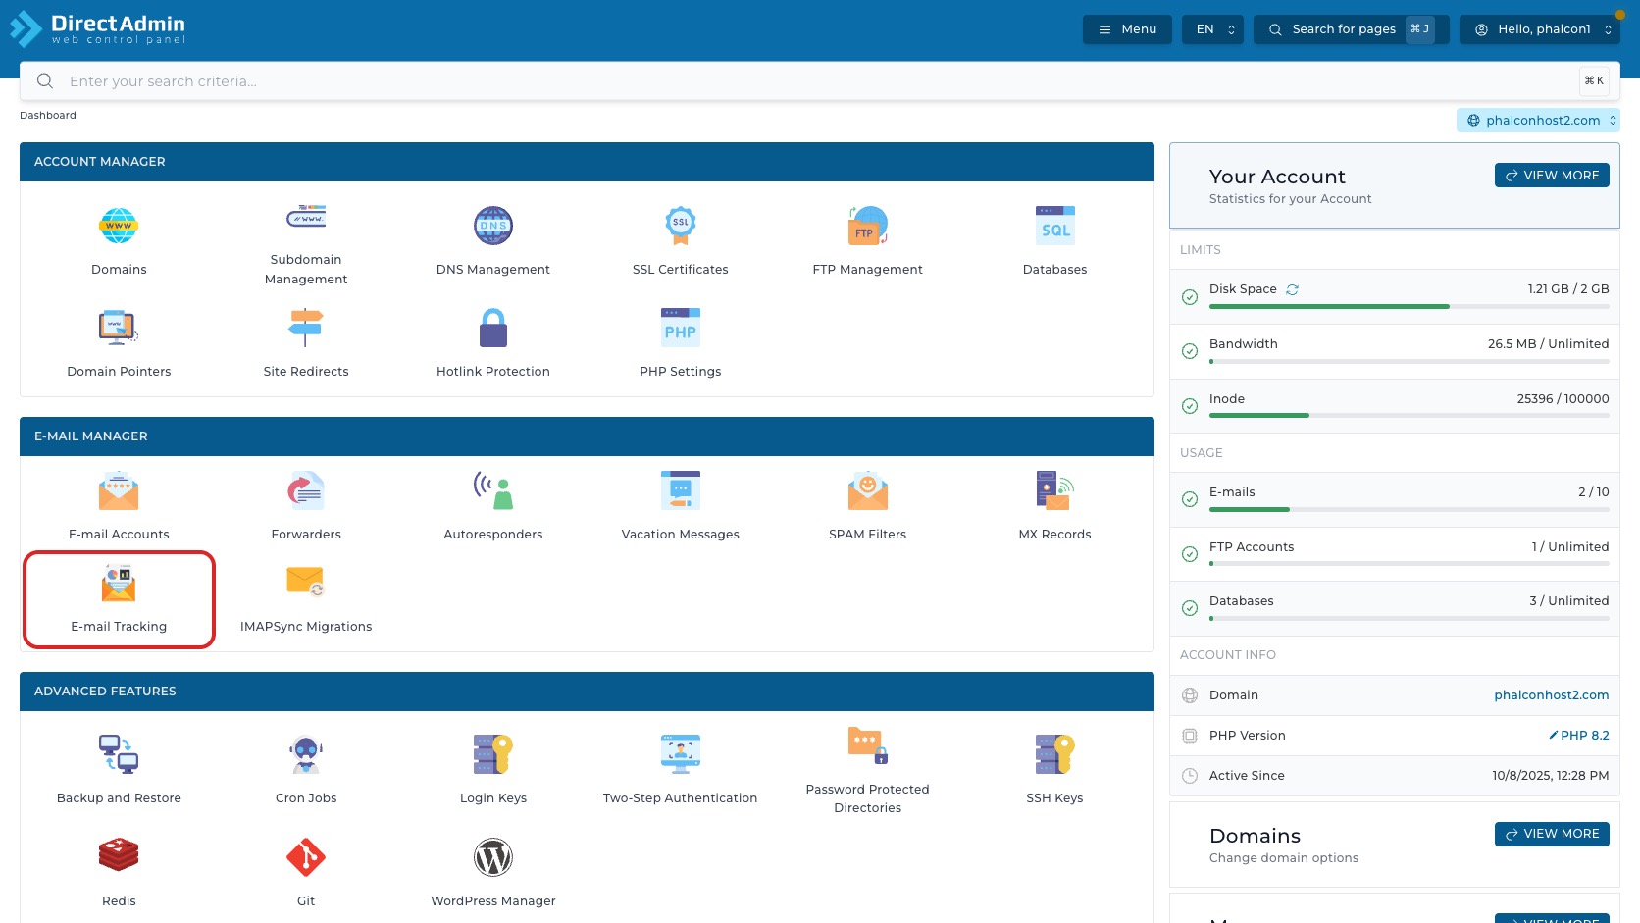Open Site Redirects icon
Viewport: 1640px width, 923px height.
(306, 328)
